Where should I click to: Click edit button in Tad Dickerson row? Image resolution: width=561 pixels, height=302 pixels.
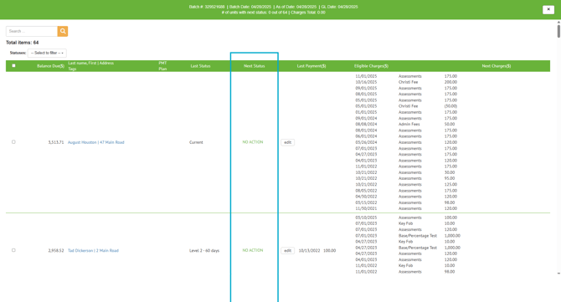tap(287, 250)
